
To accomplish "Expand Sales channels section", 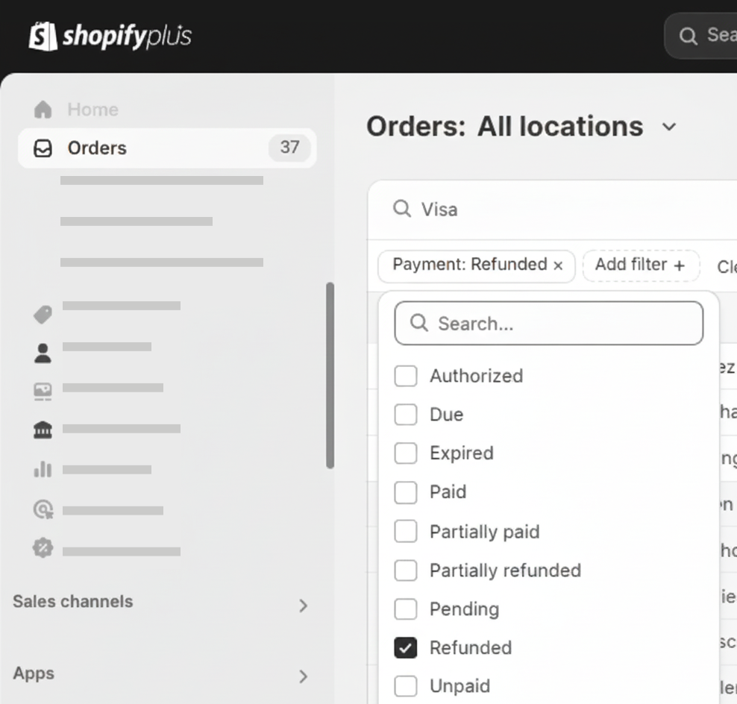I will pyautogui.click(x=303, y=605).
